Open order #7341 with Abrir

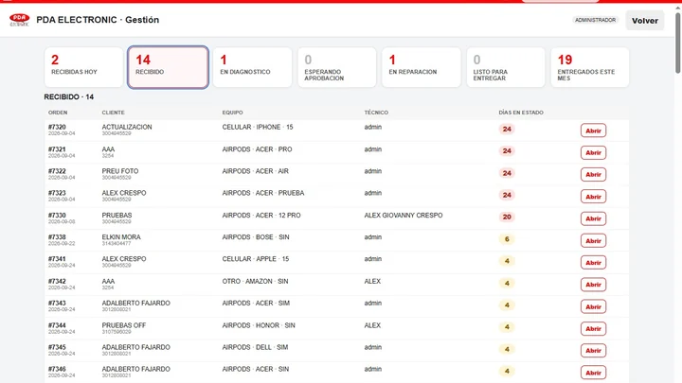(593, 263)
